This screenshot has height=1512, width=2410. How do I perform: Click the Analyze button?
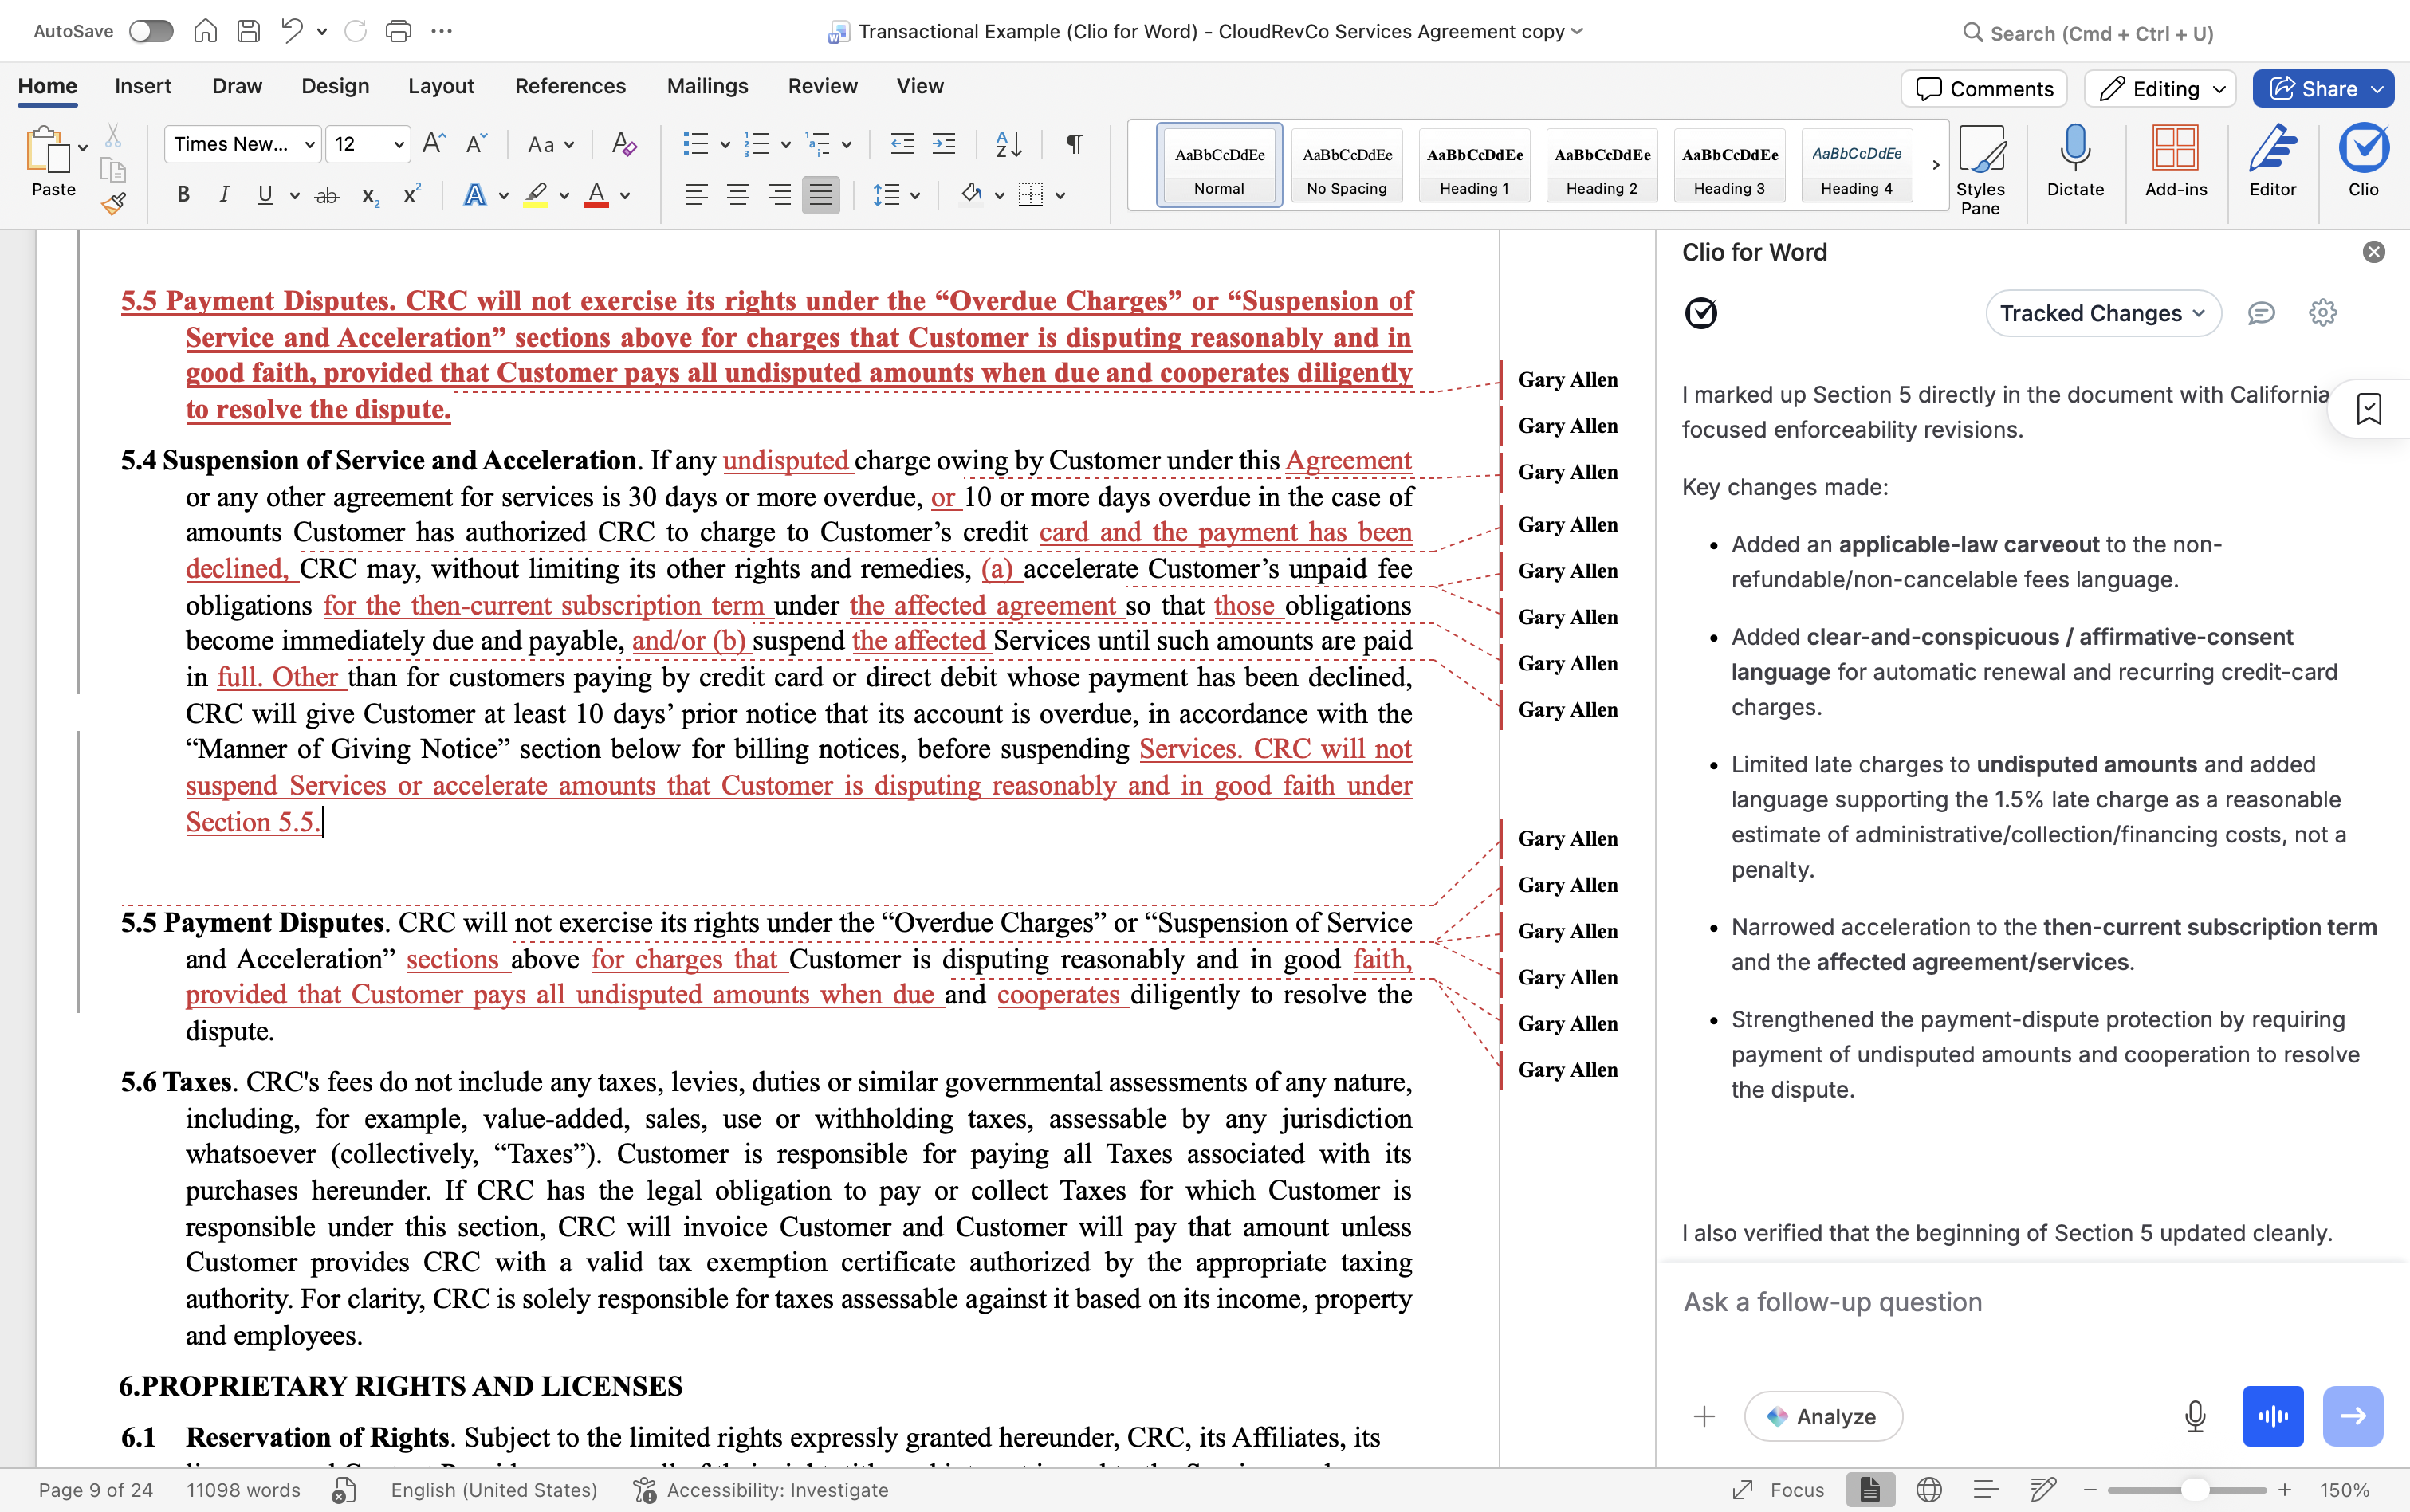1823,1416
